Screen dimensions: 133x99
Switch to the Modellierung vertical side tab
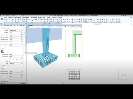point(25,31)
